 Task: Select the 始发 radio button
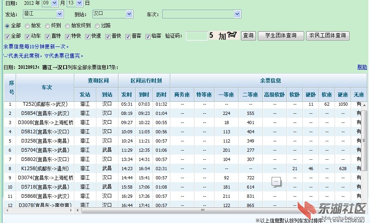(x=27, y=26)
